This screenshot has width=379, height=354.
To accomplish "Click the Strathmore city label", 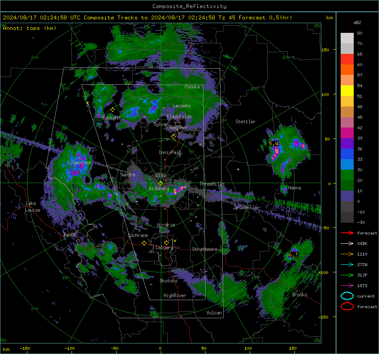I will pos(205,249).
